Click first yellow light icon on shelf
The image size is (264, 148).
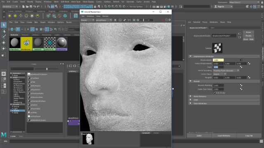9,16
